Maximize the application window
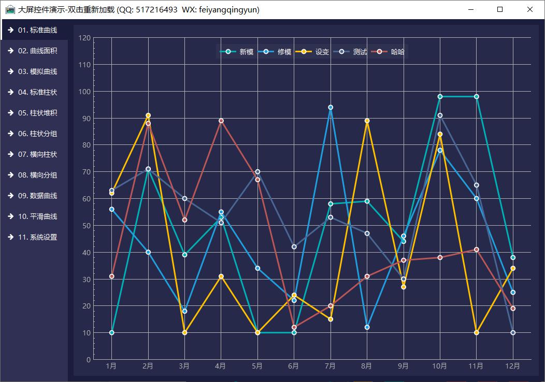Screen dimensions: 545x382 click(x=500, y=9)
